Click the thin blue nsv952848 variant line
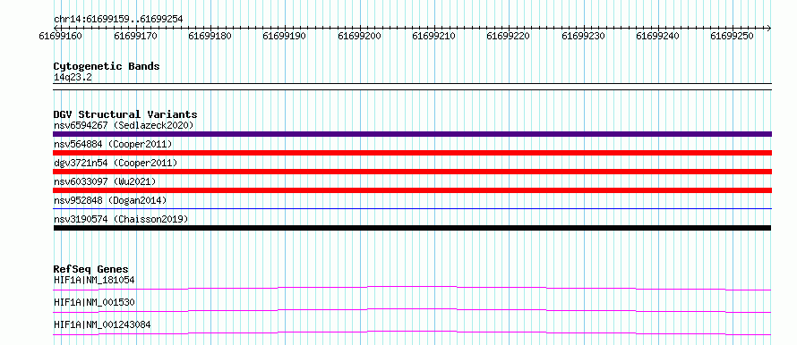Image resolution: width=797 pixels, height=345 pixels. pos(413,208)
